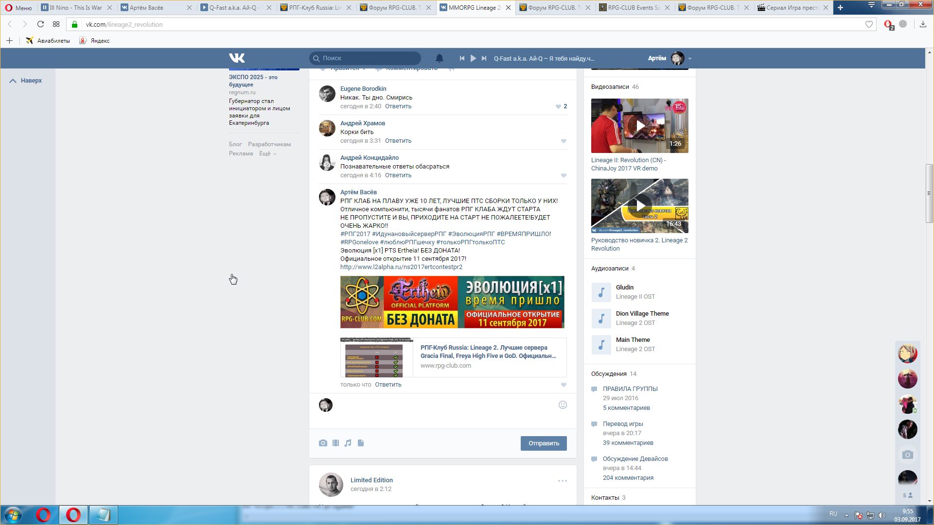Skip to next track in header player

coord(484,58)
